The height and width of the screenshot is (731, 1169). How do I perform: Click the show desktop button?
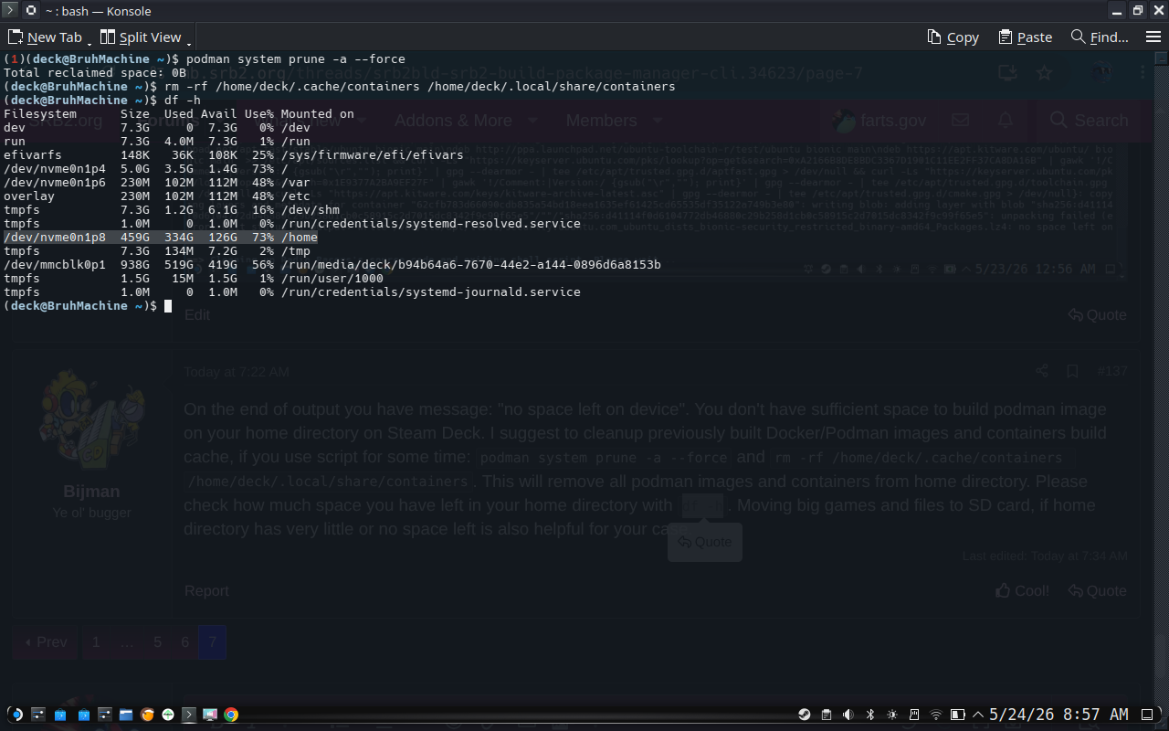pos(1148,715)
